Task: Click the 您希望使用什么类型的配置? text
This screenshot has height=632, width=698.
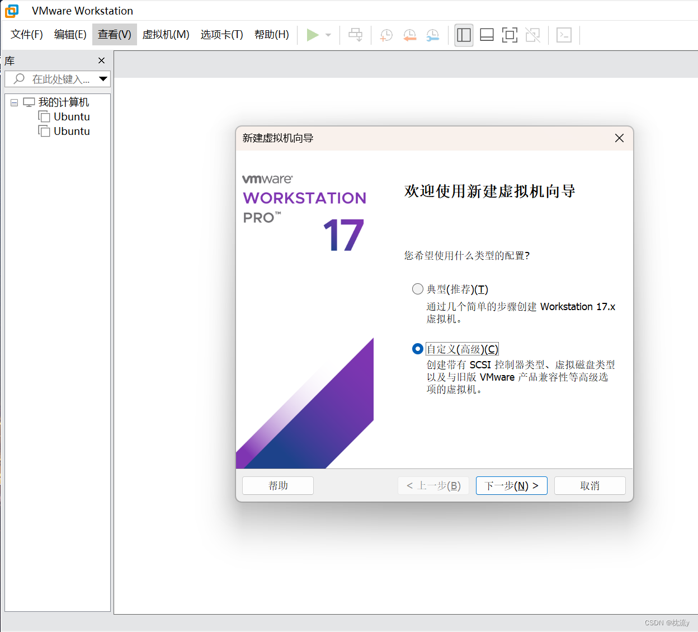Action: point(467,255)
